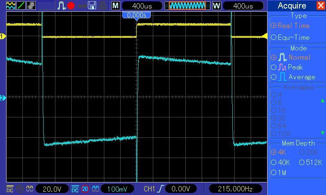326x195 pixels.
Task: Select Average acquisition mode
Action: (x=293, y=77)
